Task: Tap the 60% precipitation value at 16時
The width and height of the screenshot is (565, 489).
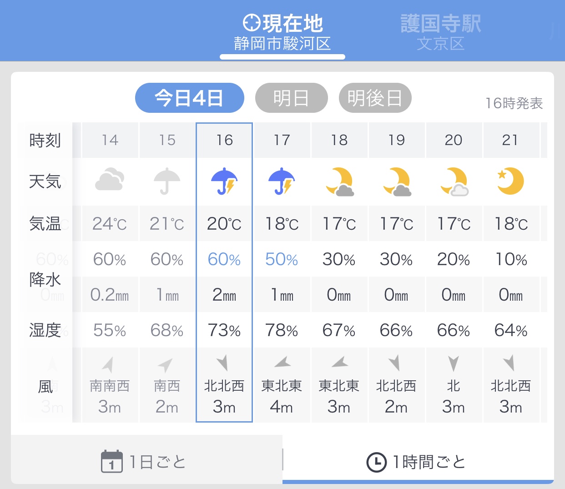Action: [224, 259]
